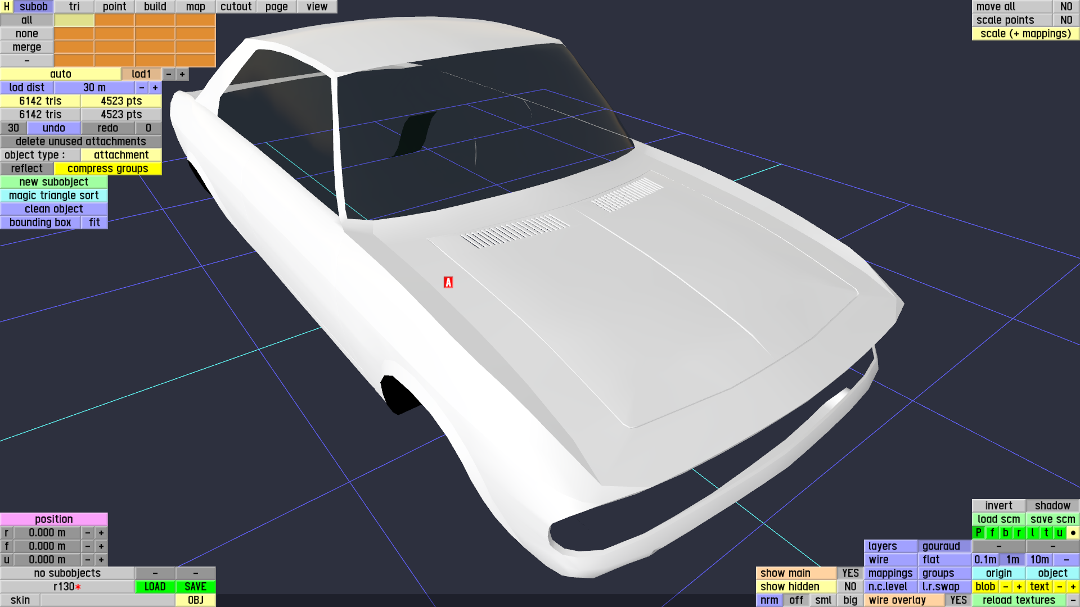Click the red 'A' attachment marker on car

point(448,282)
